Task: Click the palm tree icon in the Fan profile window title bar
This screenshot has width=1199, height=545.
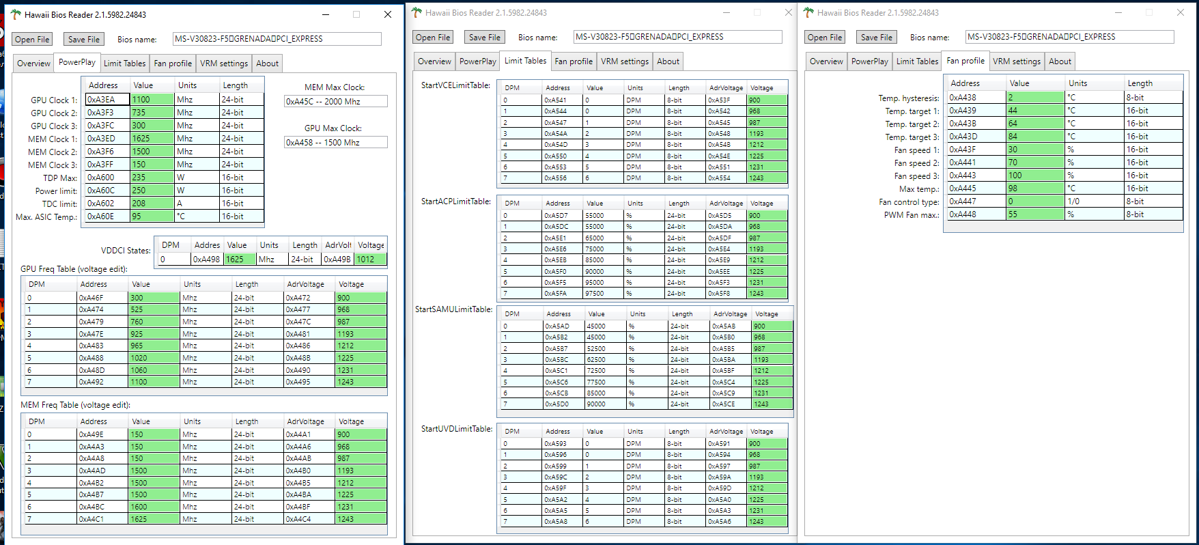Action: (808, 12)
